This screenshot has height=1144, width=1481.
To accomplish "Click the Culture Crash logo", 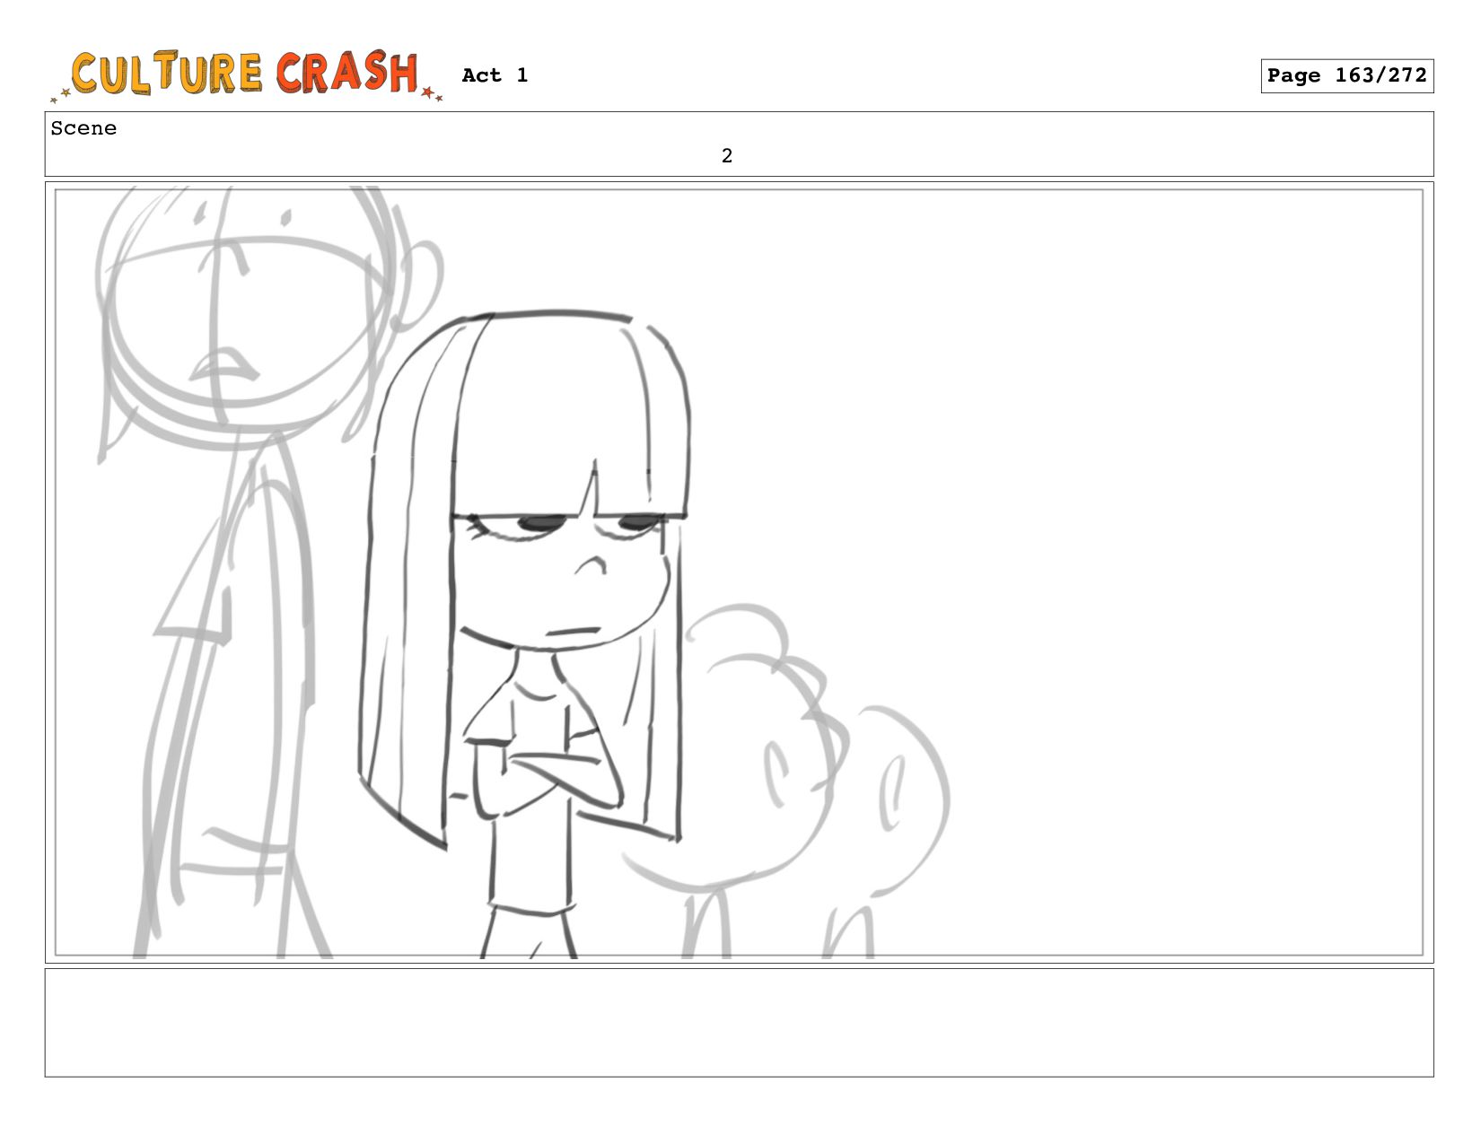I will tap(247, 74).
